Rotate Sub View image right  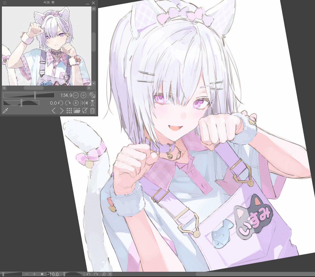tap(68, 103)
